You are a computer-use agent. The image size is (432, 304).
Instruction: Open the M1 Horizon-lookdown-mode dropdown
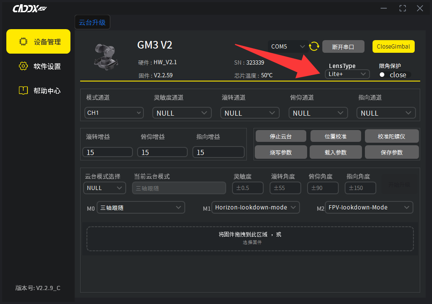coord(255,207)
